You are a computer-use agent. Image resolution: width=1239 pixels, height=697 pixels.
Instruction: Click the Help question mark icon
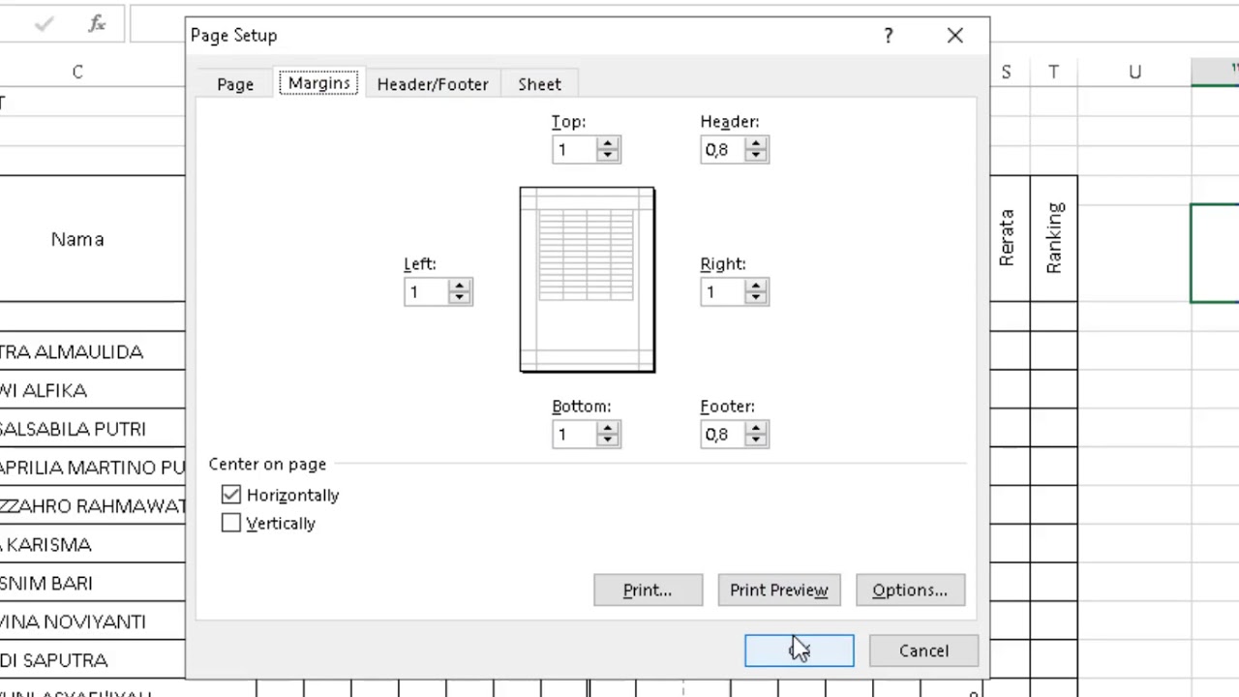[x=889, y=36]
